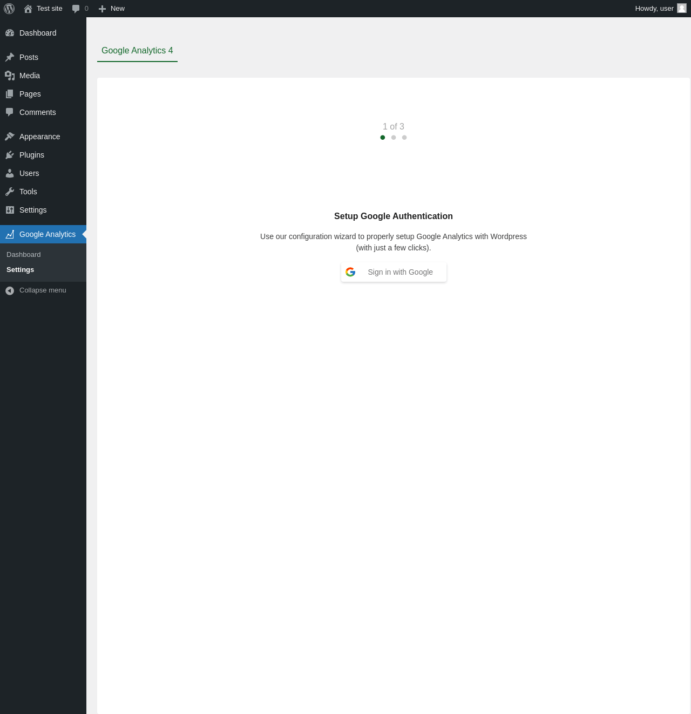Click the Appearance brush icon
The height and width of the screenshot is (714, 691).
tap(10, 137)
